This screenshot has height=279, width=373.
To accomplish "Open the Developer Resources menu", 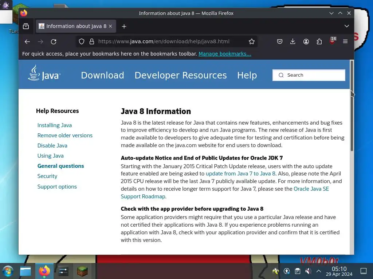I will click(181, 75).
